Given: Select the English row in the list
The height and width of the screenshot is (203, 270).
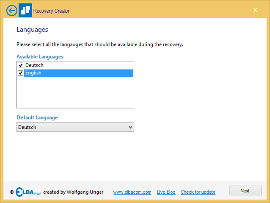Looking at the screenshot, I should tap(78, 73).
